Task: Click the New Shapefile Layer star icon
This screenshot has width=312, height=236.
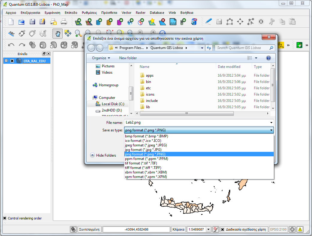Action: coord(152,22)
